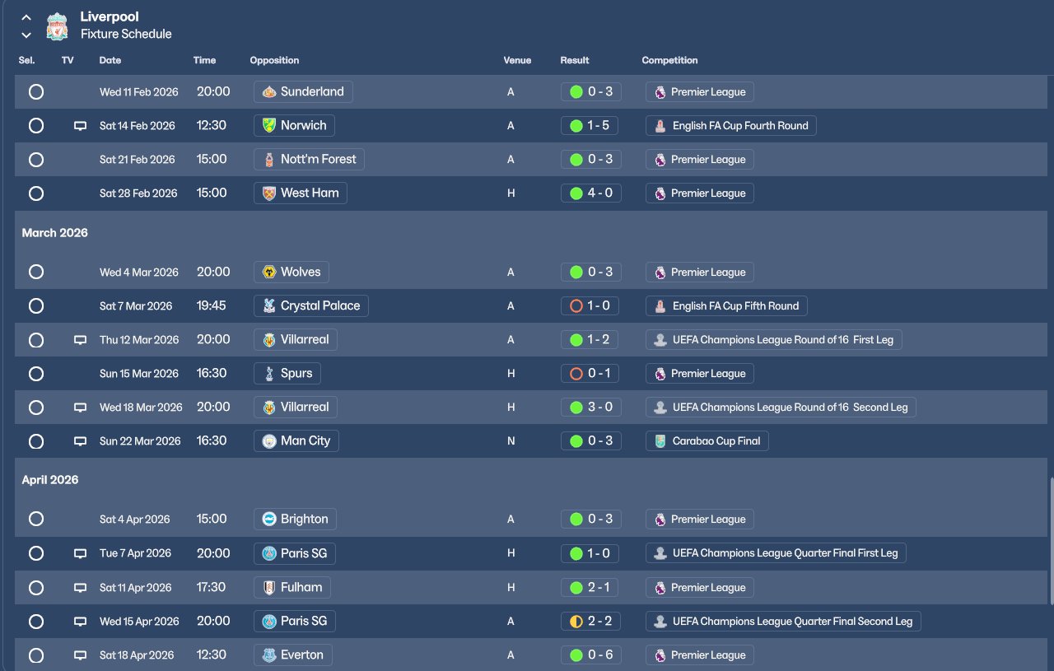Image resolution: width=1054 pixels, height=671 pixels.
Task: Select the Crystal Palace fixture radio button
Action: pyautogui.click(x=36, y=306)
